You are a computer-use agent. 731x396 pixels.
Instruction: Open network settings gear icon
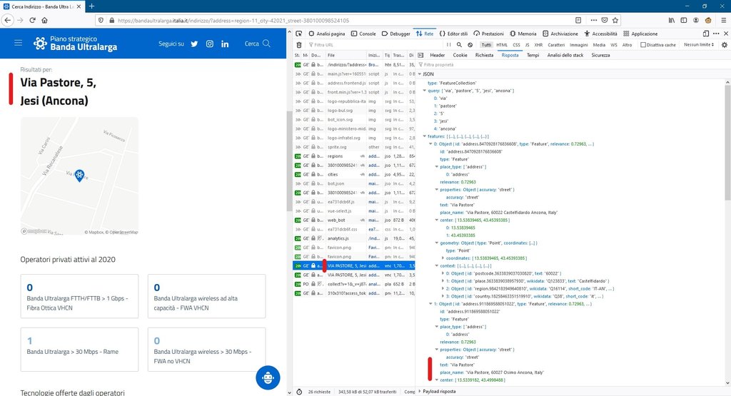pyautogui.click(x=723, y=44)
